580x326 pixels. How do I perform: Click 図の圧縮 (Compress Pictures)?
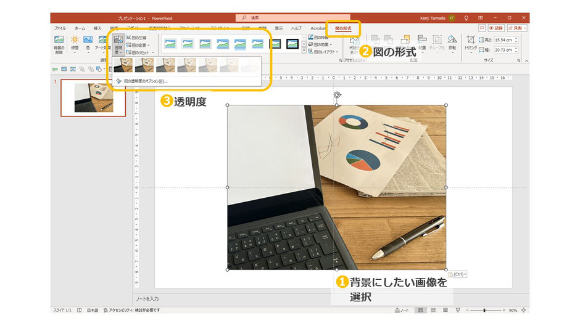(136, 38)
